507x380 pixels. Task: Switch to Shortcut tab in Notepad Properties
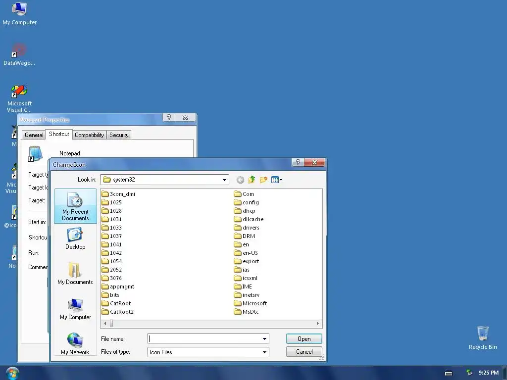pyautogui.click(x=59, y=134)
